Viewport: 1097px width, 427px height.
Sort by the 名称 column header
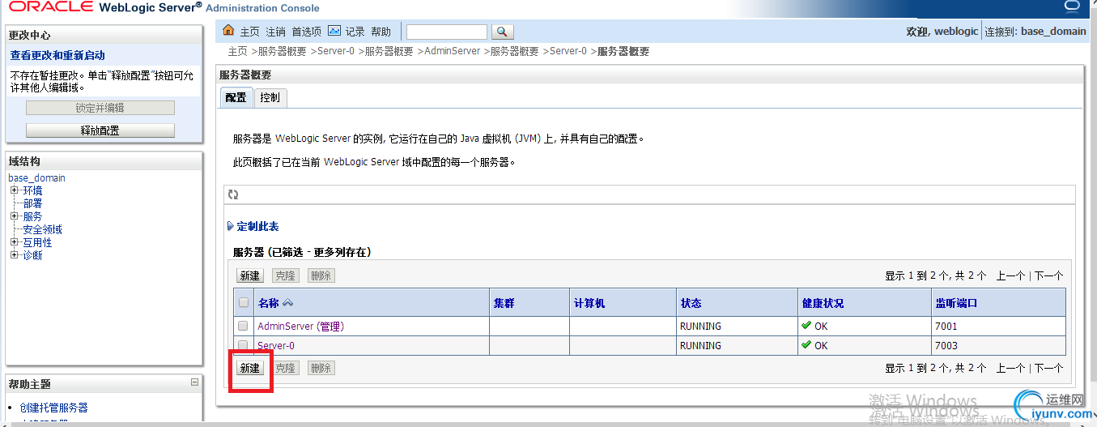268,303
